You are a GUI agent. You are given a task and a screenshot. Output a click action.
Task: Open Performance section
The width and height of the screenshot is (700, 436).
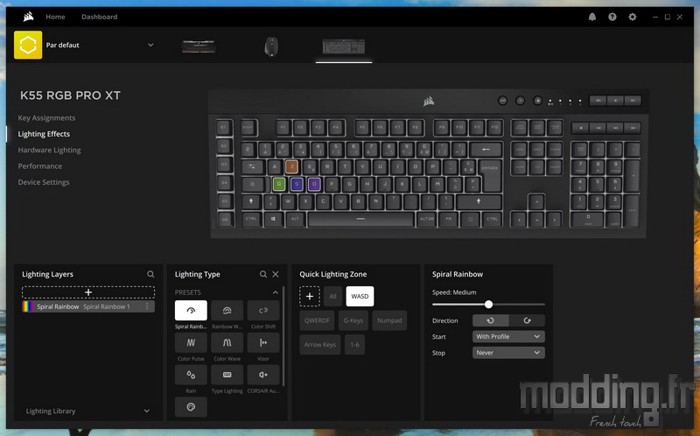39,166
